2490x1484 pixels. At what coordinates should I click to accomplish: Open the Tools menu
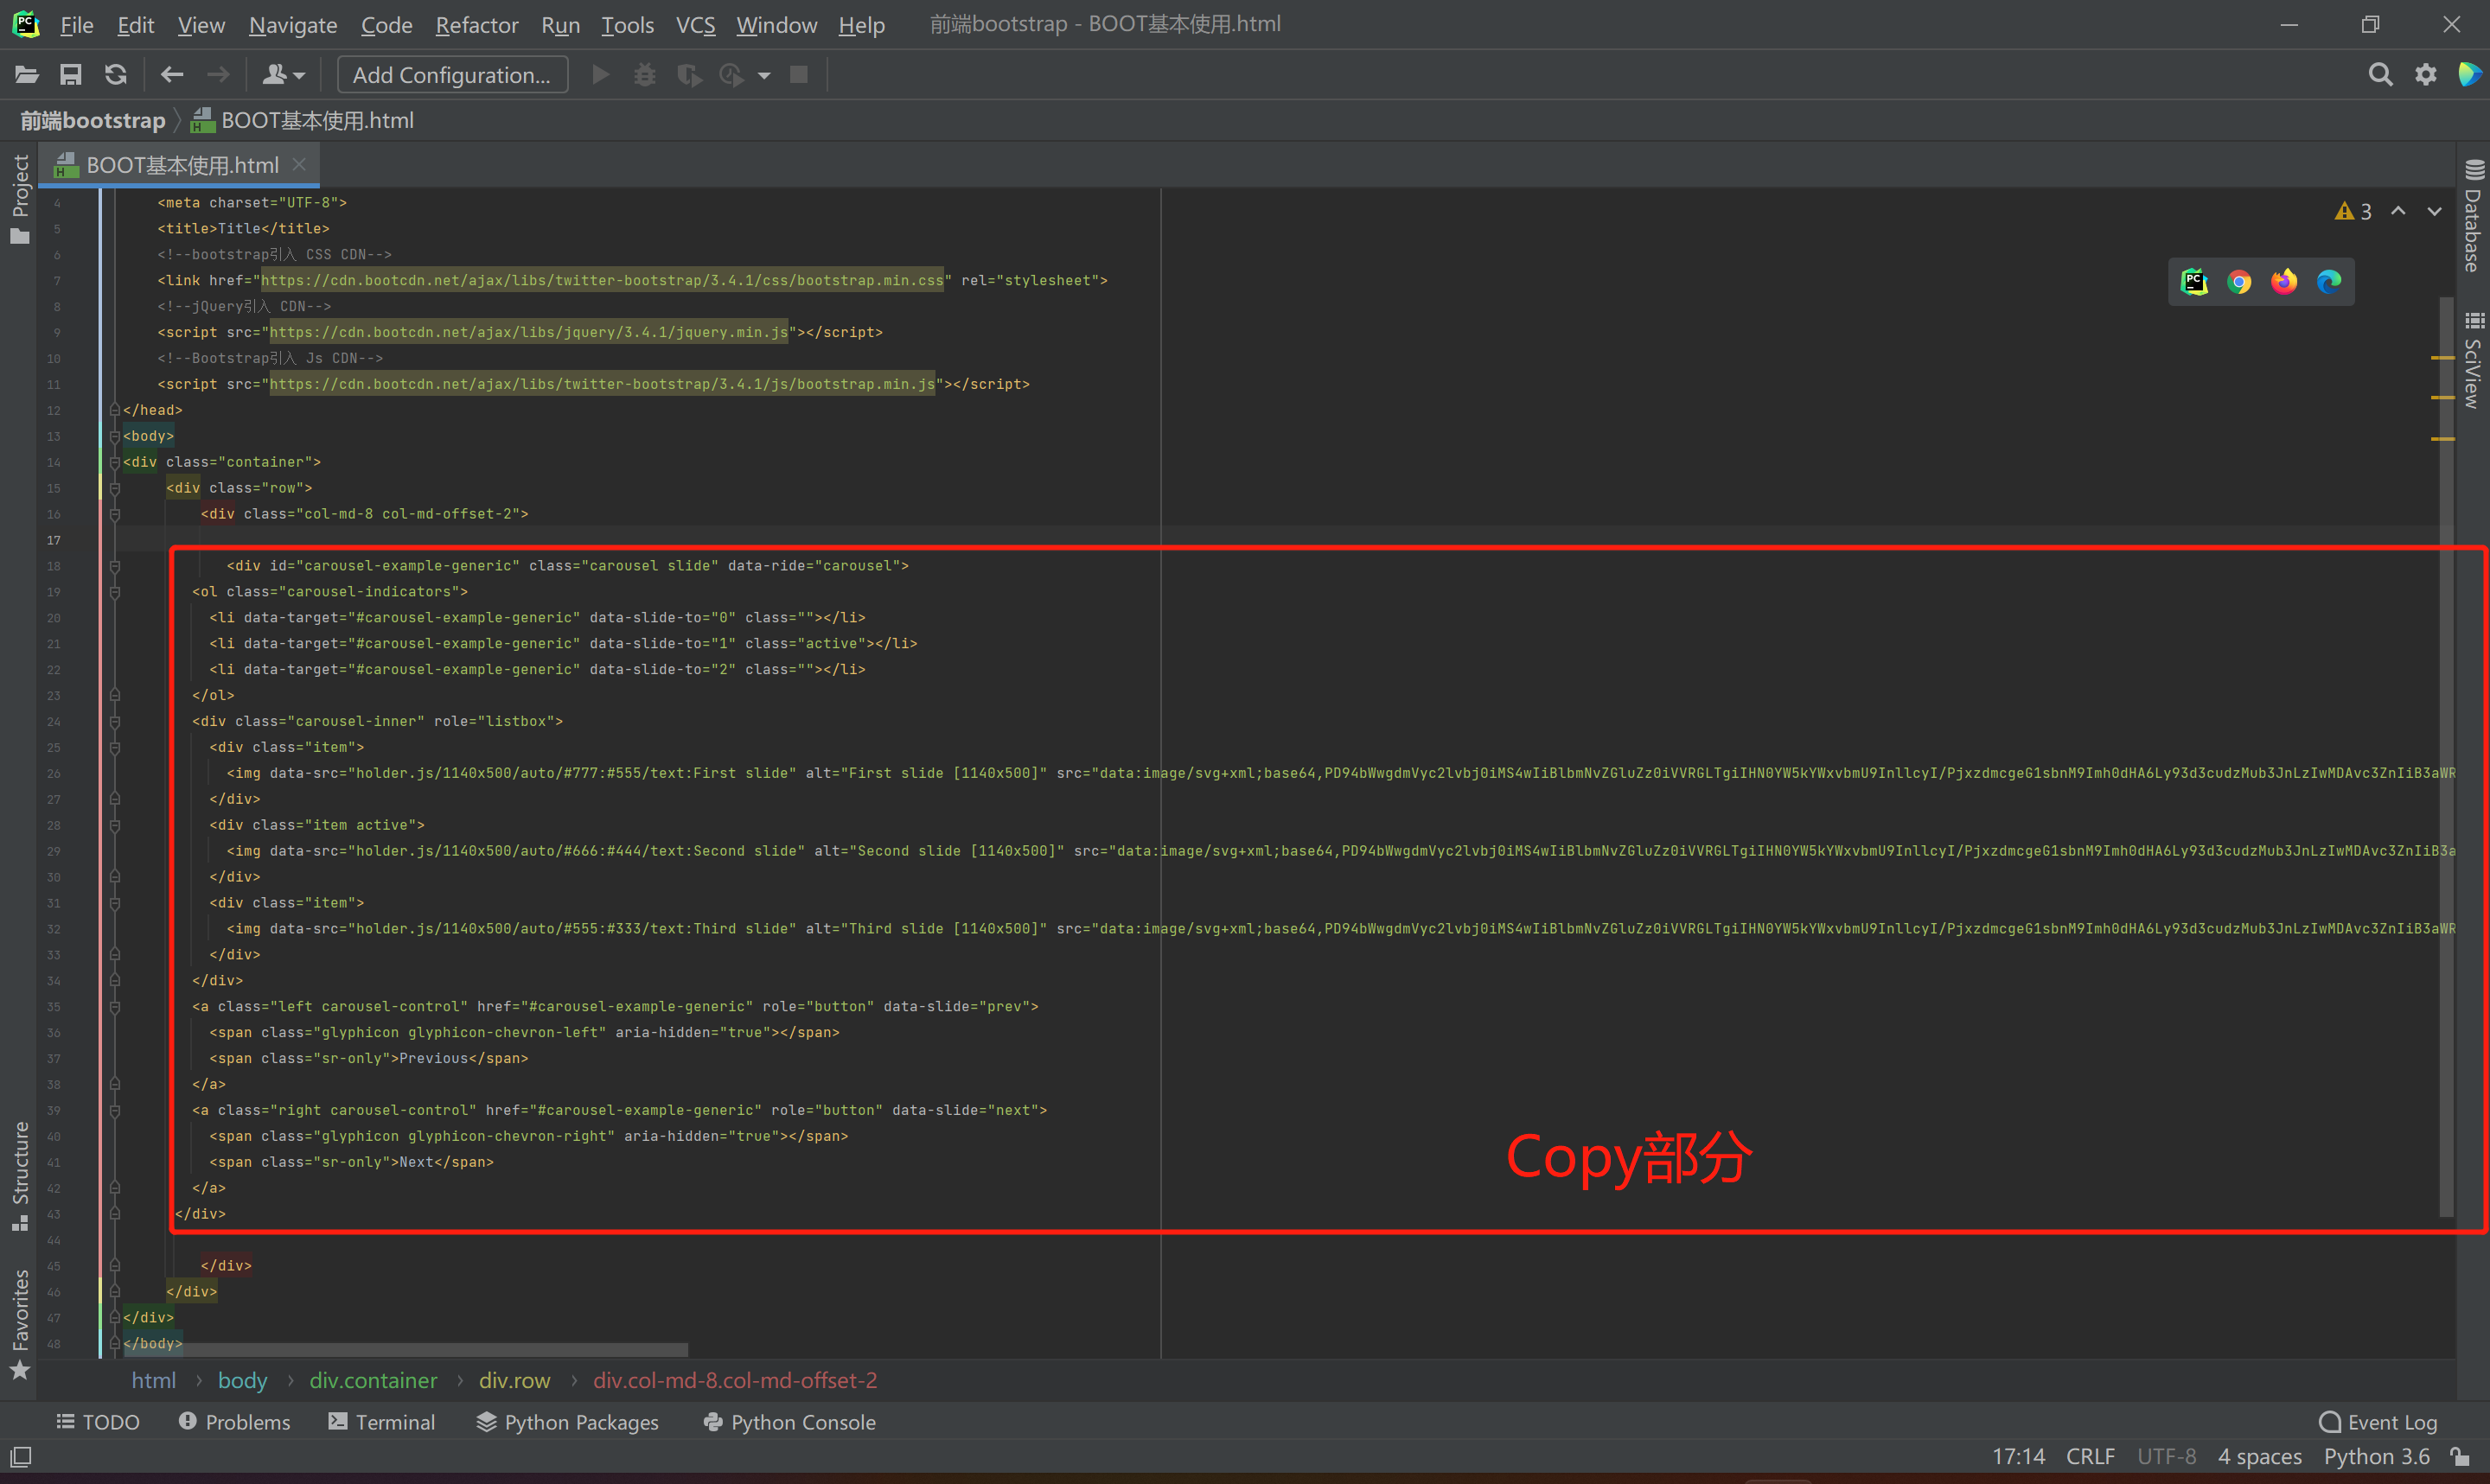pyautogui.click(x=627, y=25)
